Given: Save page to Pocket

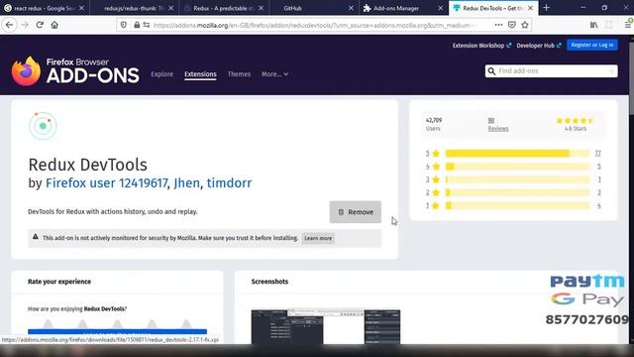Looking at the screenshot, I should [x=512, y=25].
